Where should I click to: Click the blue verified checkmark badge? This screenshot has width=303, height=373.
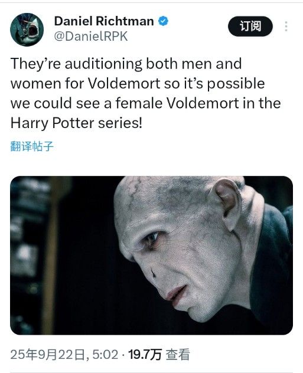point(163,21)
